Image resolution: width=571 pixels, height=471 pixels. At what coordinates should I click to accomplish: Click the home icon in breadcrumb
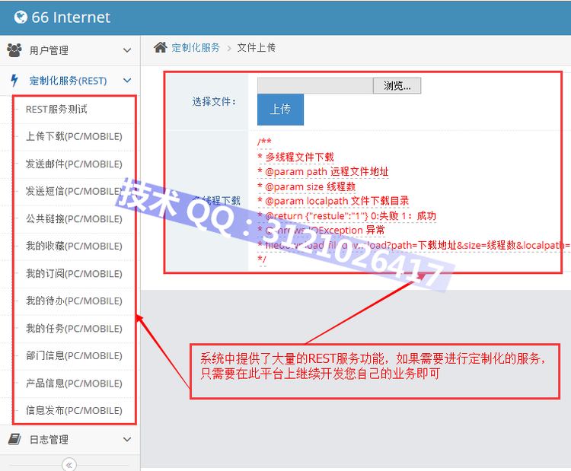tap(160, 47)
